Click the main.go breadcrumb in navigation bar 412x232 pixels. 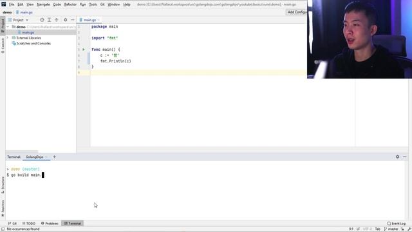(26, 12)
